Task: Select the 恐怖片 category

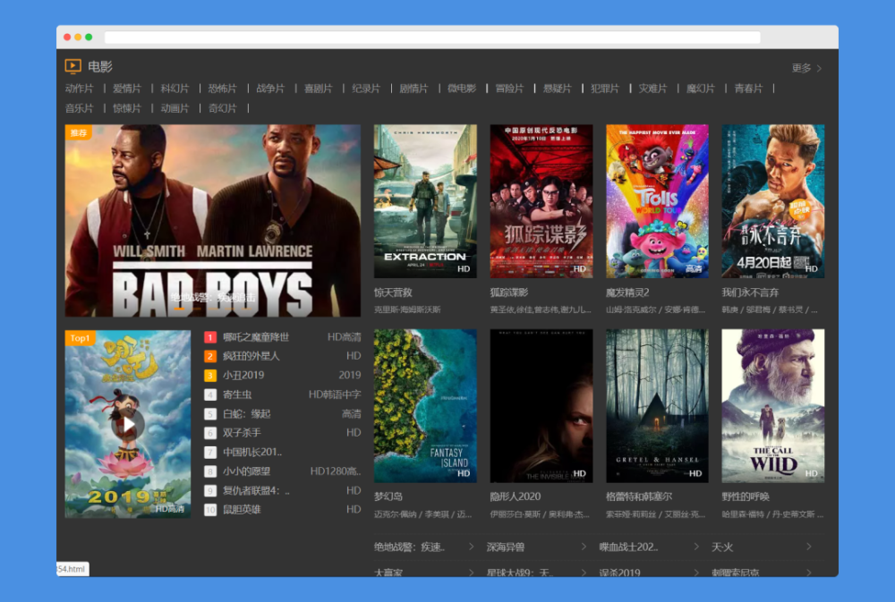Action: [222, 89]
